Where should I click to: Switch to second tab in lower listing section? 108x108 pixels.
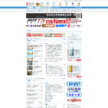coord(34,81)
